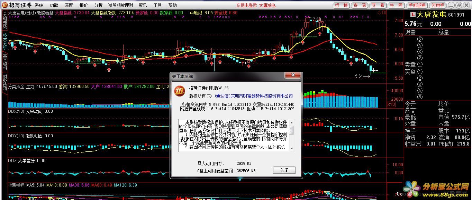
Task: Click scroll-down arrow in license text box
Action: point(292,149)
